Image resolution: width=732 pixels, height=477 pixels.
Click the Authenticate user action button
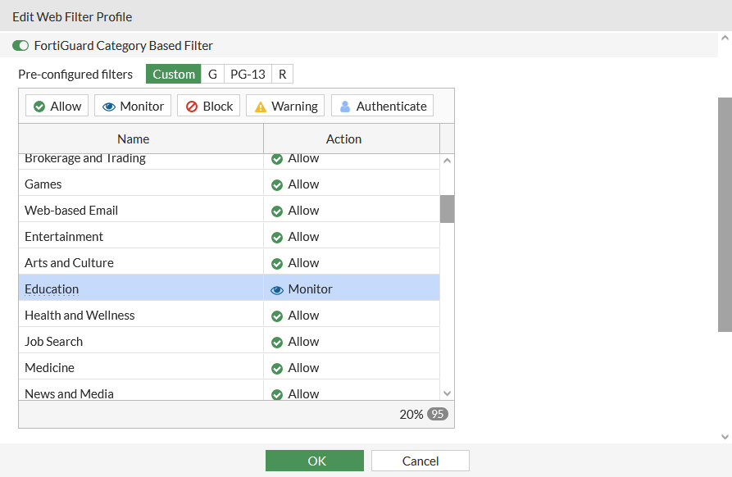click(382, 106)
